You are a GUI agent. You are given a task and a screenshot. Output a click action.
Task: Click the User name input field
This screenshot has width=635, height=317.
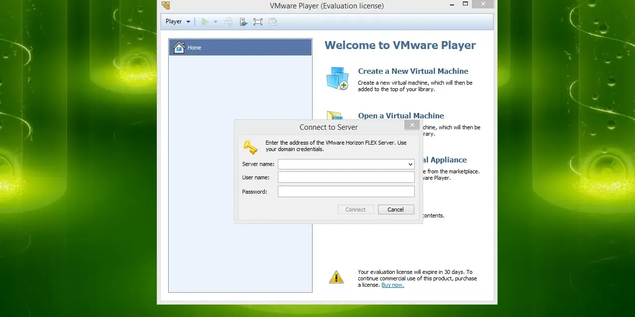[x=346, y=177]
